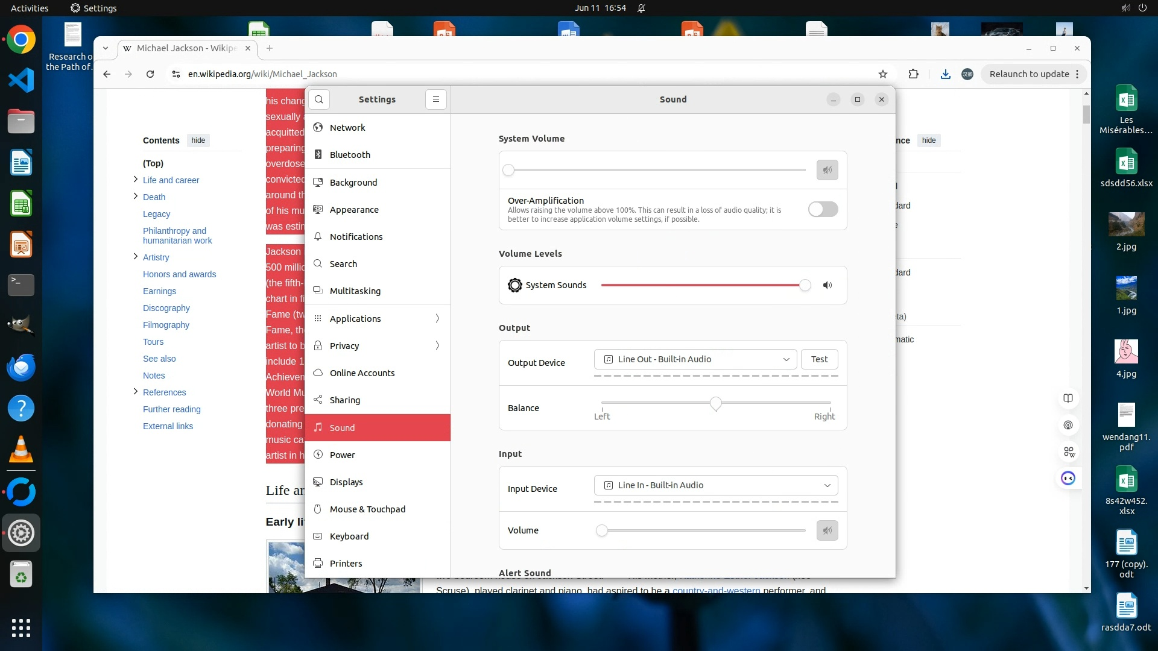Click the Test output button
Image resolution: width=1158 pixels, height=651 pixels.
click(x=819, y=359)
